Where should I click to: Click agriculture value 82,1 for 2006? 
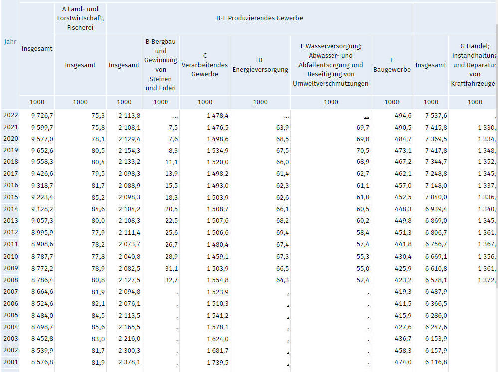(x=98, y=304)
